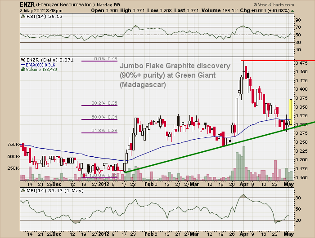Click the StockCharts.com copyright text
The height and width of the screenshot is (238, 315).
(x=274, y=4)
